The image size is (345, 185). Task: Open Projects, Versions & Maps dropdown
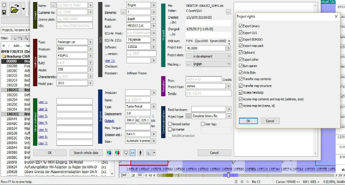pos(16,30)
